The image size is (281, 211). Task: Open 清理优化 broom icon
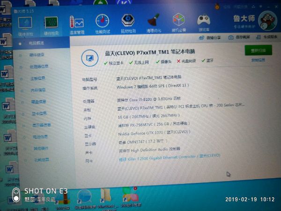[154, 23]
